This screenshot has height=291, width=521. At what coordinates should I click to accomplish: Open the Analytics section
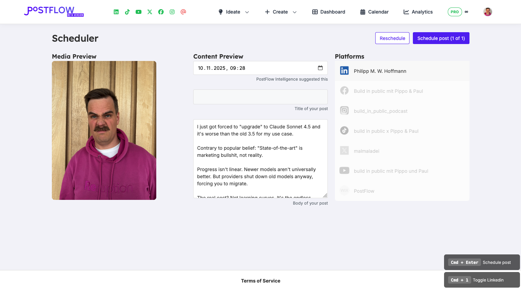coord(418,12)
